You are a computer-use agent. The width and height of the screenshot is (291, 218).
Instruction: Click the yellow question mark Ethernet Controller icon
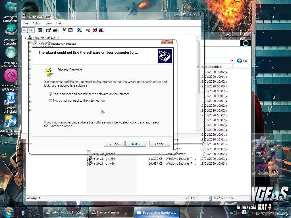(x=49, y=72)
